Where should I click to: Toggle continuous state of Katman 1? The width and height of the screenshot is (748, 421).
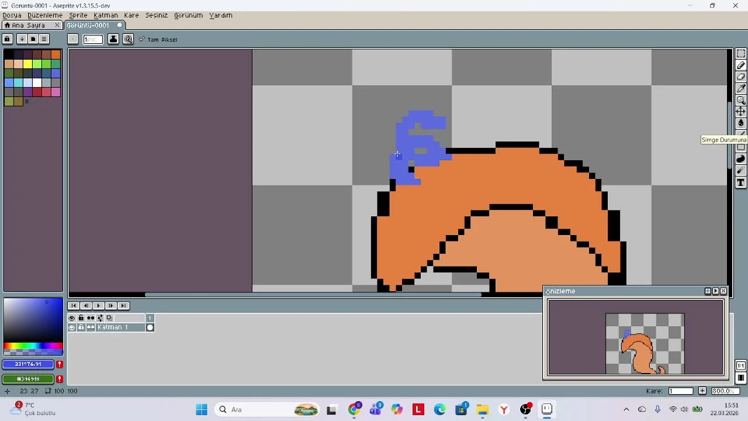point(91,327)
